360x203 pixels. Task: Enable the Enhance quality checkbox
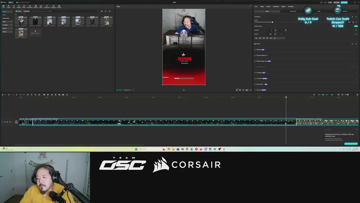[255, 55]
